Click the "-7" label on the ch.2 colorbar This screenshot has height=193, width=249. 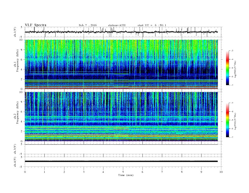coord(232,137)
